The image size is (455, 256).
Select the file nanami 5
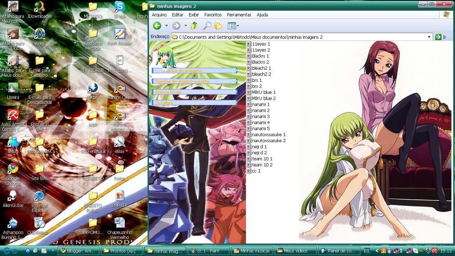(258, 129)
